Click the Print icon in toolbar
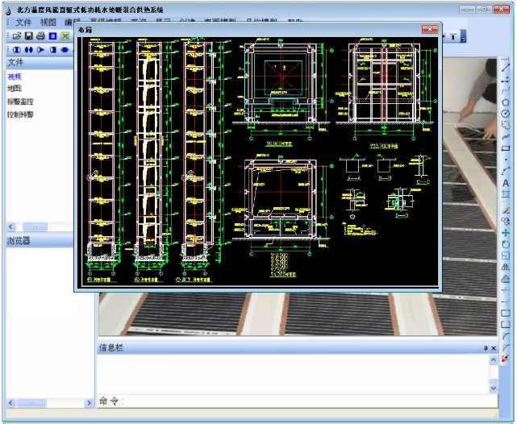The width and height of the screenshot is (517, 424). point(40,36)
